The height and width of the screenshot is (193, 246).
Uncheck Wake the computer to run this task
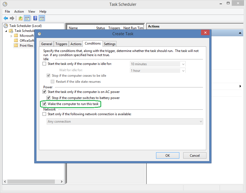click(44, 104)
